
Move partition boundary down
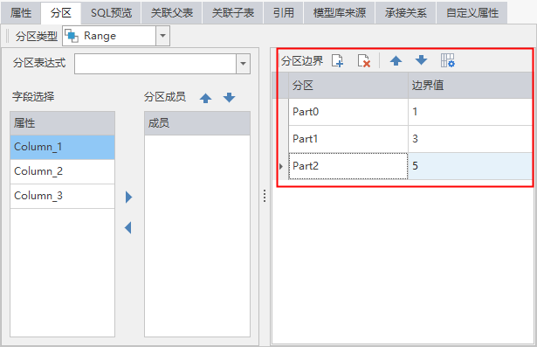tap(421, 60)
